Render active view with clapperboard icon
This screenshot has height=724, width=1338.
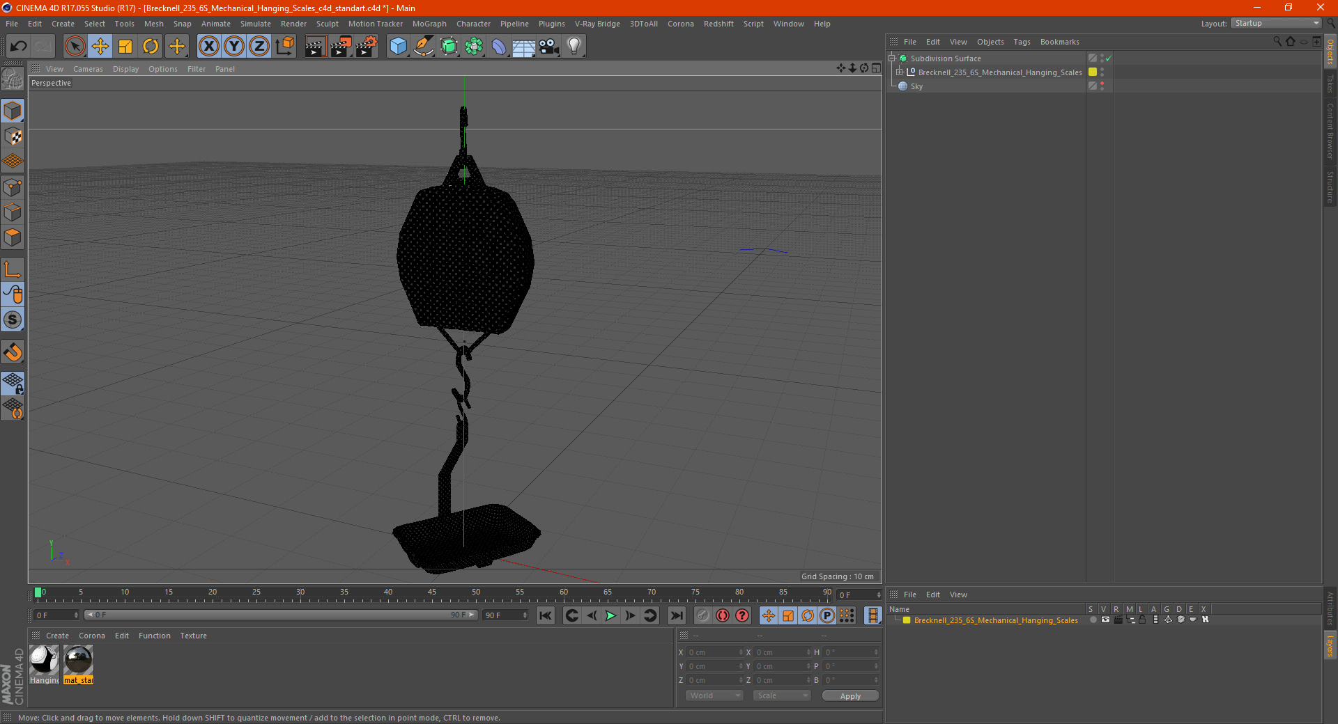tap(315, 47)
